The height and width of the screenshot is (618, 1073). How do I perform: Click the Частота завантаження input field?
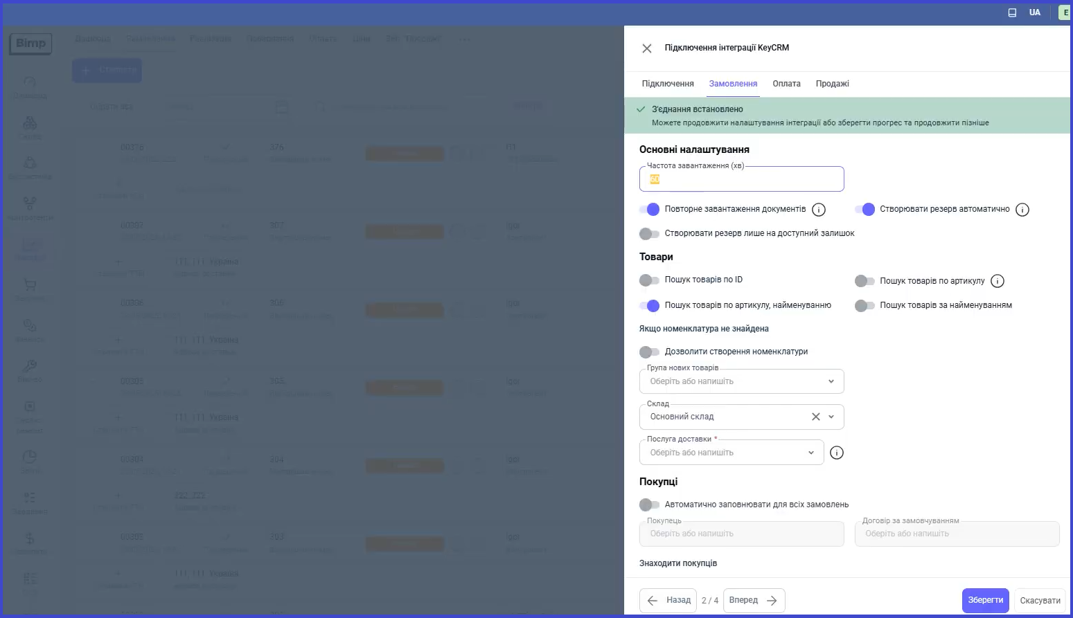tap(741, 179)
